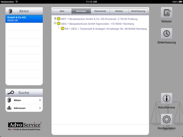
Task: Open the Notizen notepad icon
Action: click(167, 13)
